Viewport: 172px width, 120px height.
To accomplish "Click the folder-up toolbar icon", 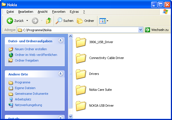I will point(49,21).
